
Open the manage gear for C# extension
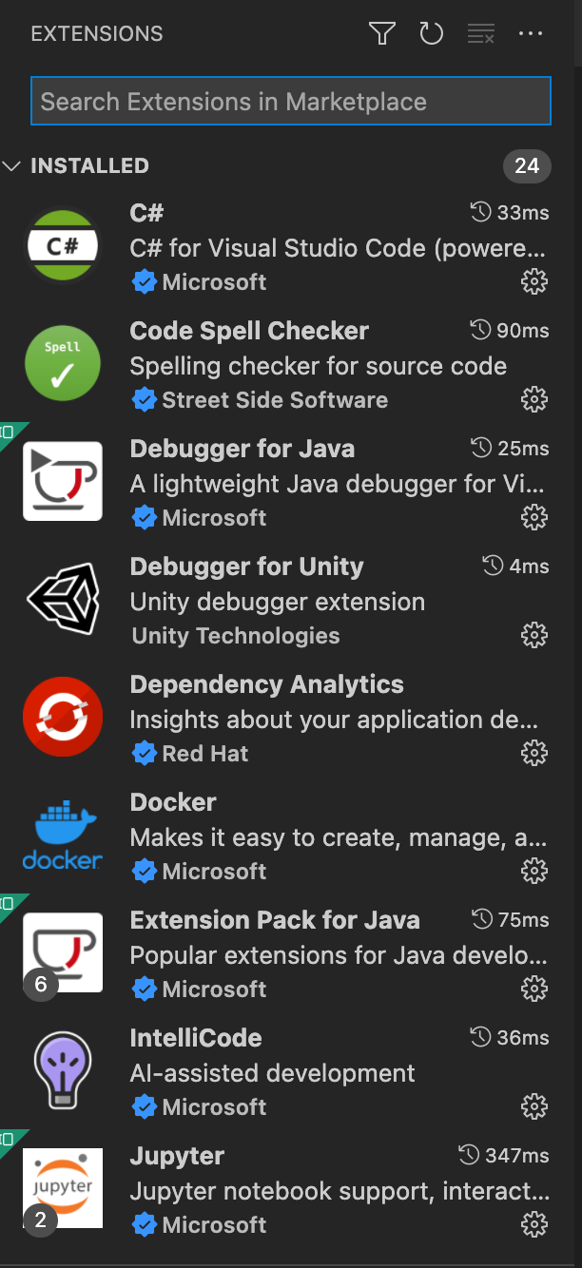[x=534, y=282]
